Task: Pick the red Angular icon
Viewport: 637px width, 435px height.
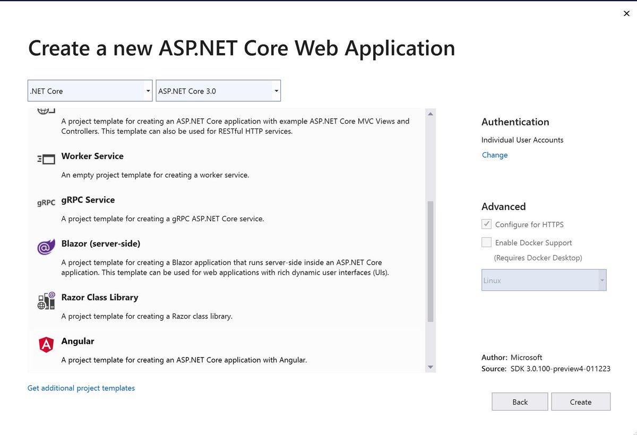Action: [46, 345]
